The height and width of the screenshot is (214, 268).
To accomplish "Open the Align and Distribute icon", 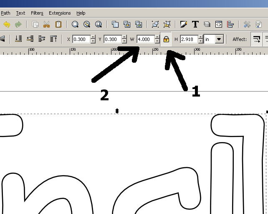I will coord(230,25).
